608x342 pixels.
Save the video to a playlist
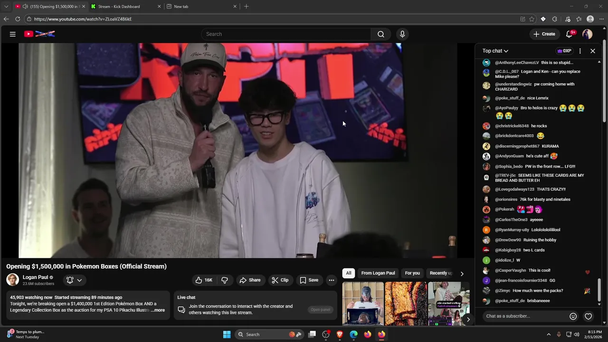point(309,280)
